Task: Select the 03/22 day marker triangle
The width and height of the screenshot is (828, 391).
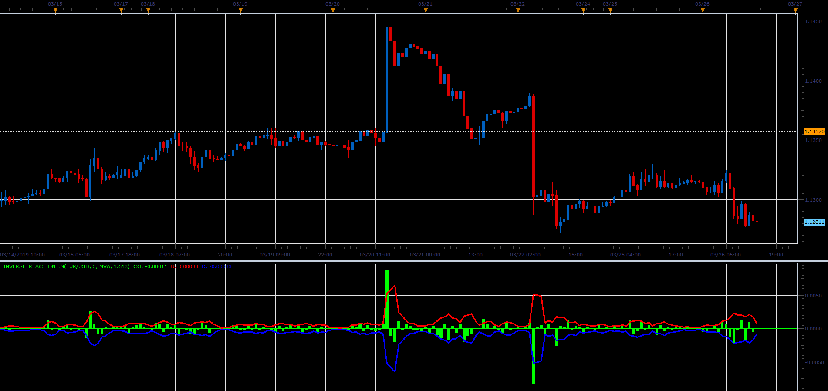Action: [518, 11]
